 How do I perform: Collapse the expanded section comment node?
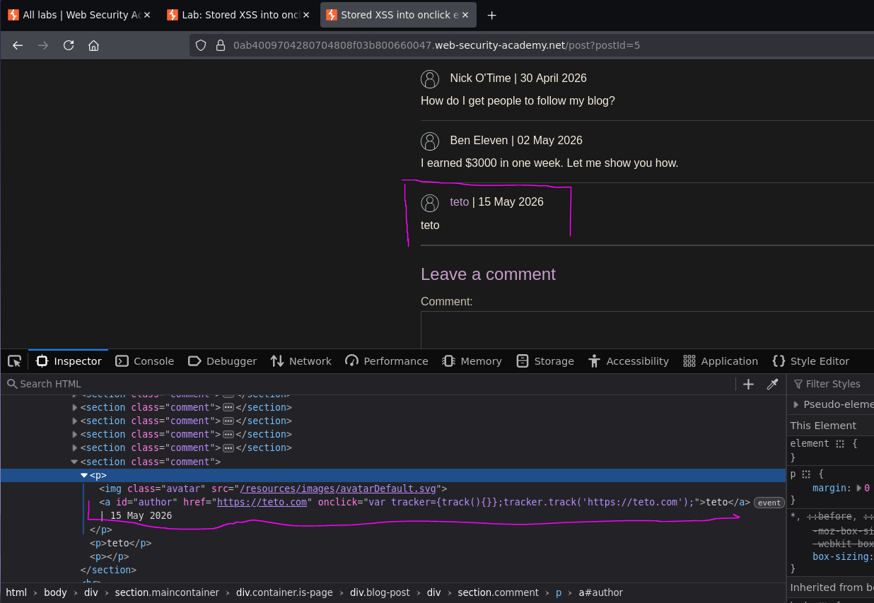tap(74, 462)
